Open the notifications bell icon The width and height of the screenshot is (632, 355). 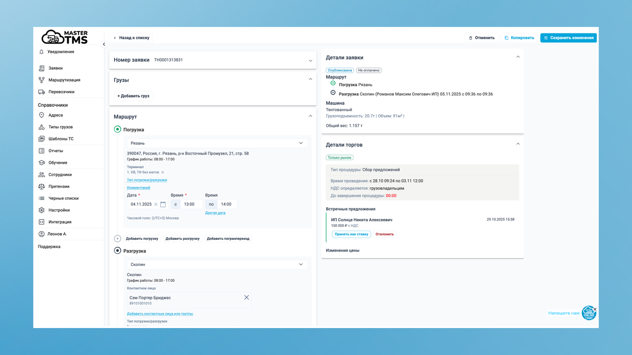(x=41, y=52)
